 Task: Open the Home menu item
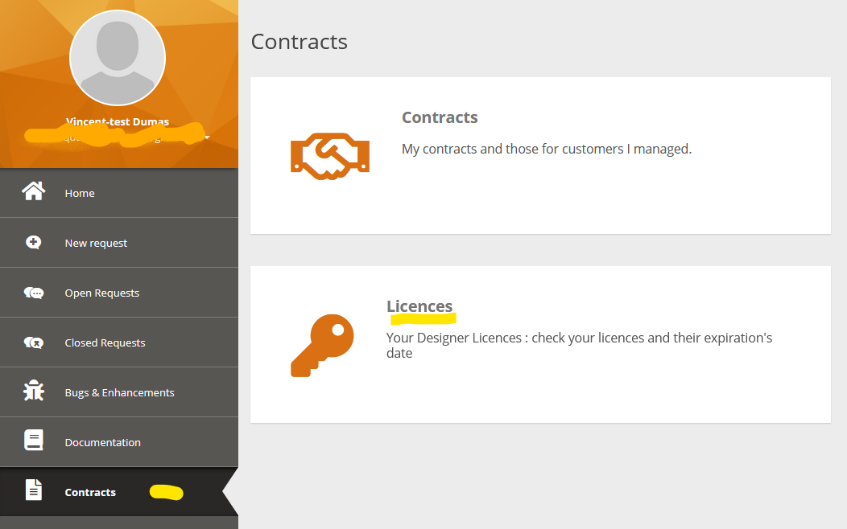point(80,193)
